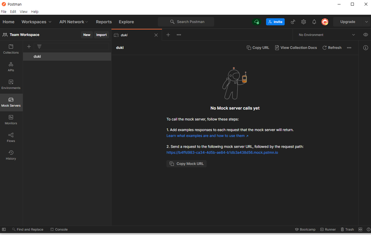Click the sync status cloud icon
The height and width of the screenshot is (235, 371).
(257, 22)
